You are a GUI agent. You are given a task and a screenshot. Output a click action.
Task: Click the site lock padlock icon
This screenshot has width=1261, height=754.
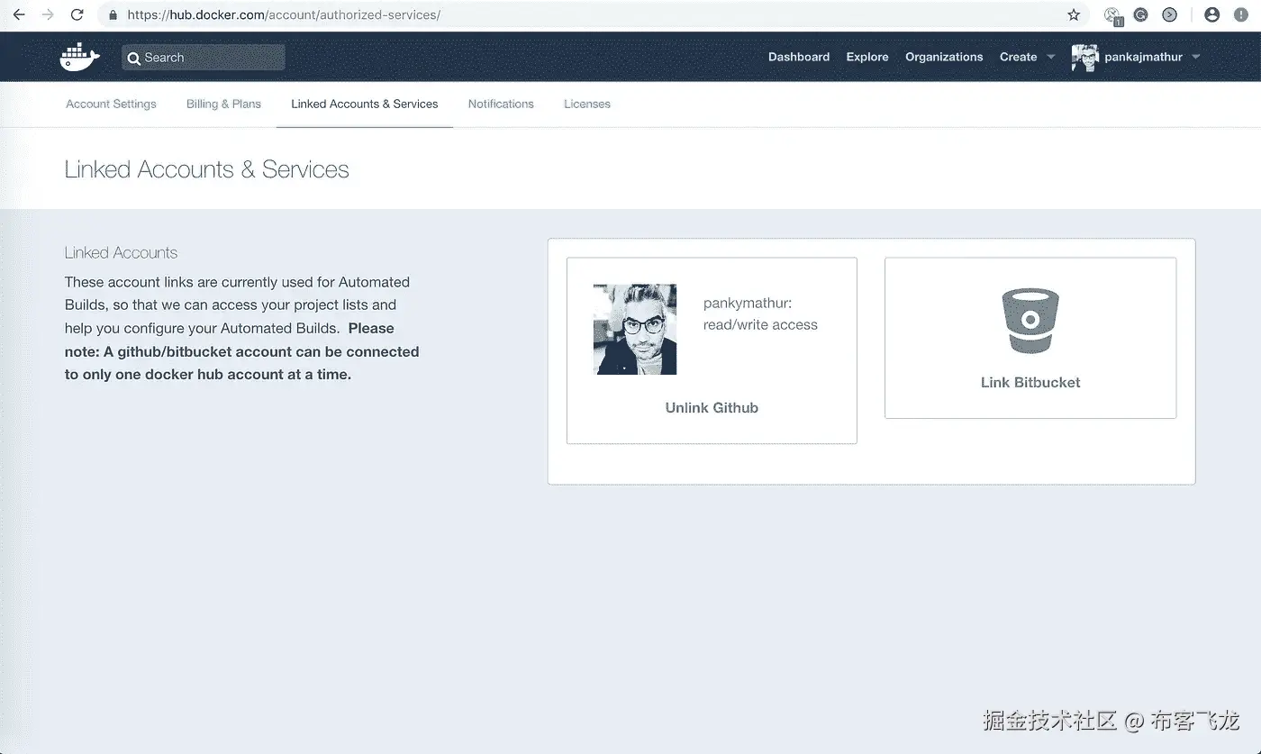[x=113, y=15]
